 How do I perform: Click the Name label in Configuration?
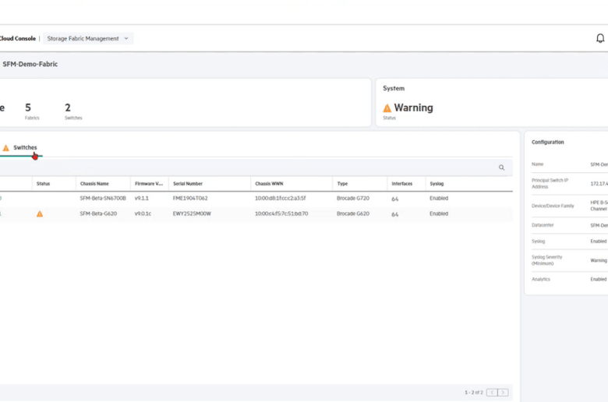(x=537, y=164)
